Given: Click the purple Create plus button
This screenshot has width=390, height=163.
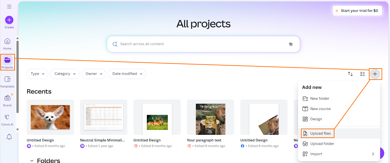Looking at the screenshot, I should (9, 20).
